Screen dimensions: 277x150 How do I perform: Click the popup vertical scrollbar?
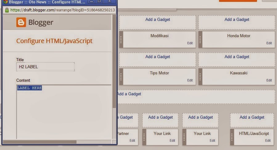point(114,61)
